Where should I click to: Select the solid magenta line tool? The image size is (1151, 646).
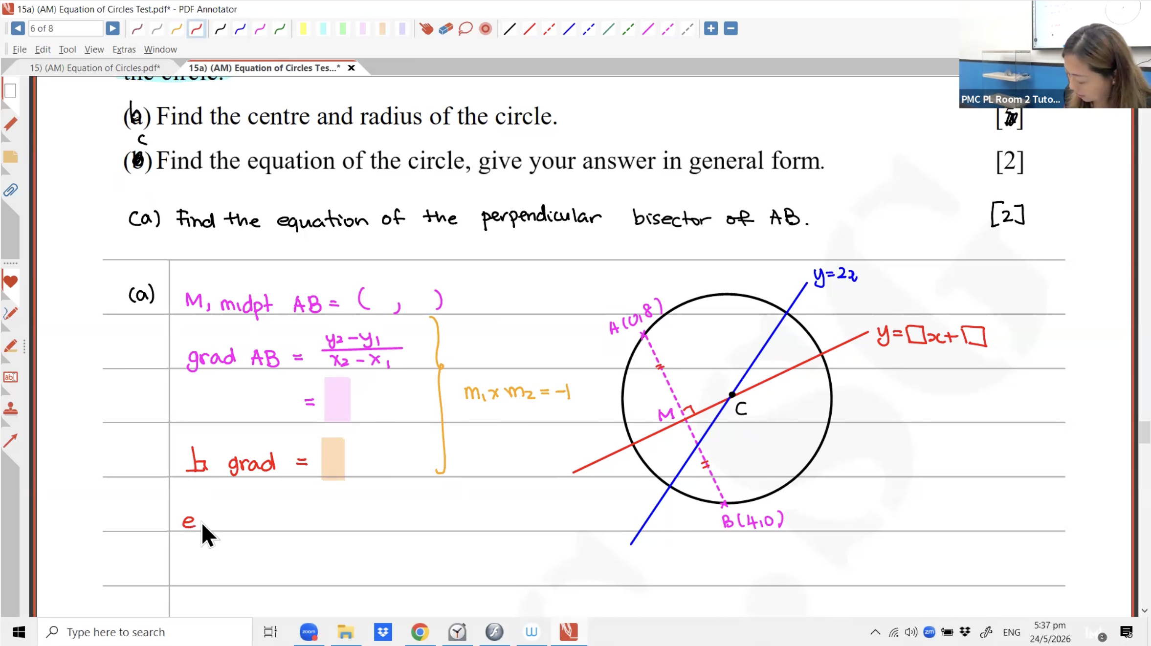[x=648, y=29]
